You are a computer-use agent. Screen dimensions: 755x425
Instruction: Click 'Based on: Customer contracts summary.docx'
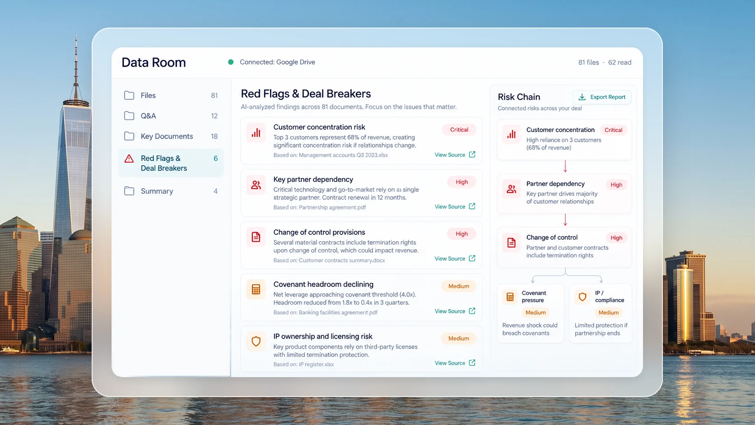click(329, 260)
